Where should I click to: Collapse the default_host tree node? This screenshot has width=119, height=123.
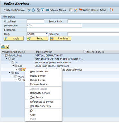3,55
